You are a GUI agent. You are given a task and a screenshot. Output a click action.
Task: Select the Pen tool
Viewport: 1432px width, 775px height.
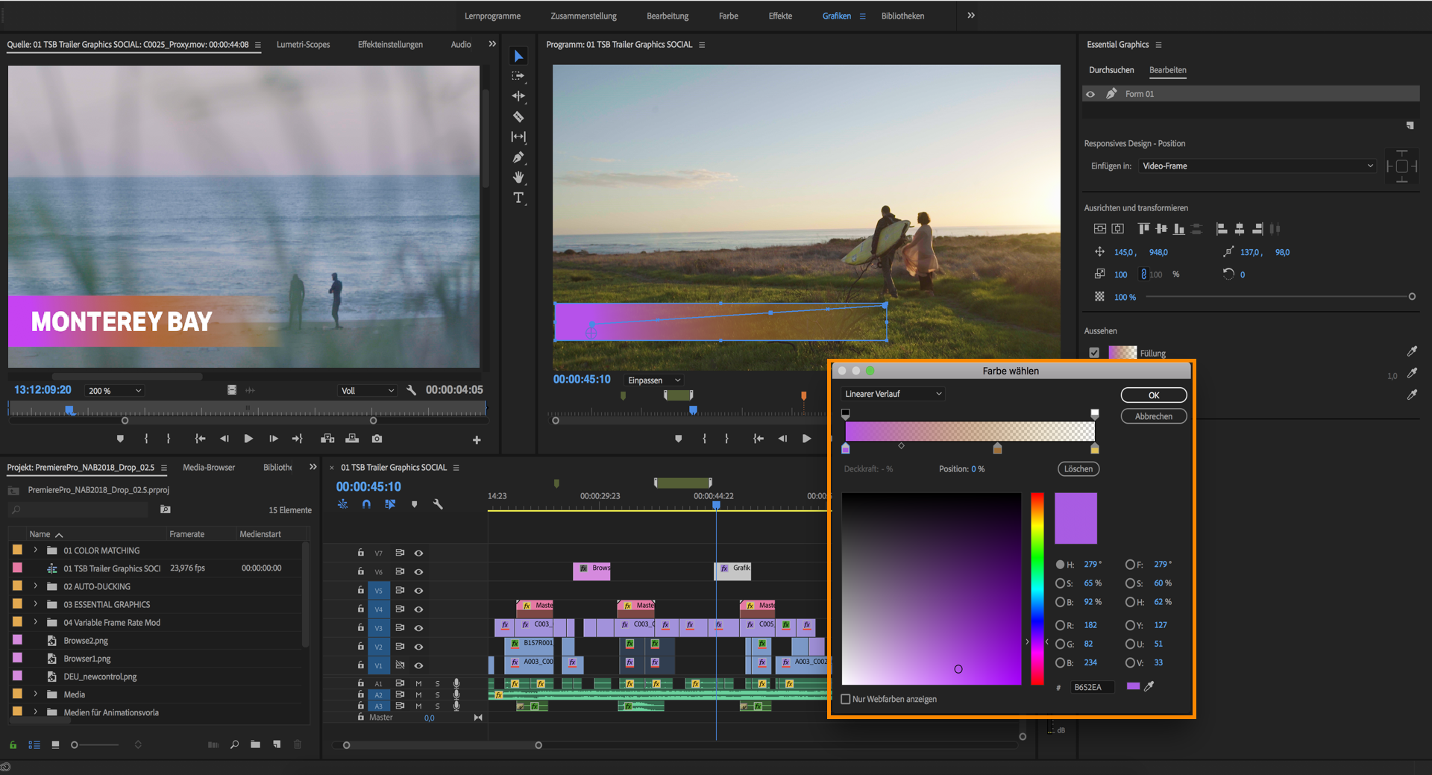pos(518,157)
